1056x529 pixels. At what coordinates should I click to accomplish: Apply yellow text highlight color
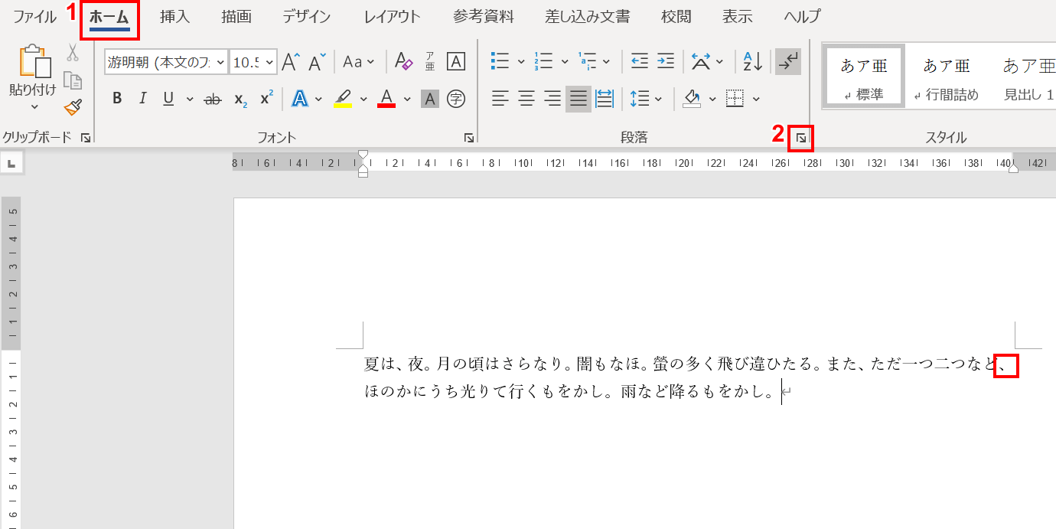tap(343, 99)
